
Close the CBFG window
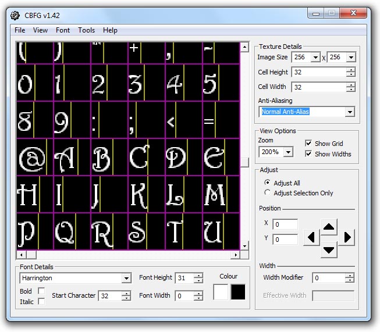(353, 13)
